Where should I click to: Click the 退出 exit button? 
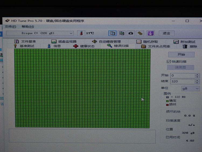coord(166,33)
